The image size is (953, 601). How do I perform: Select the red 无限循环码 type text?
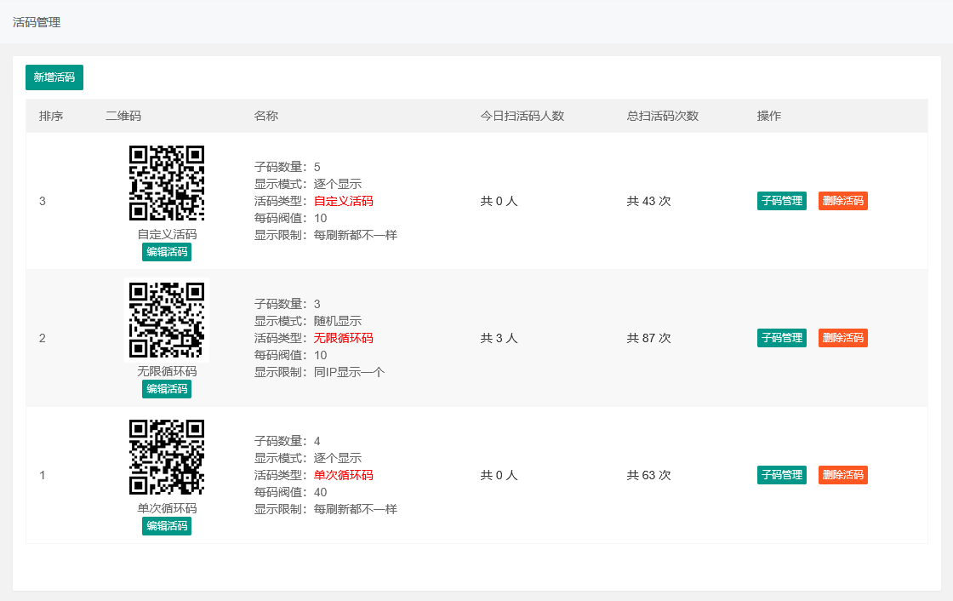click(344, 338)
